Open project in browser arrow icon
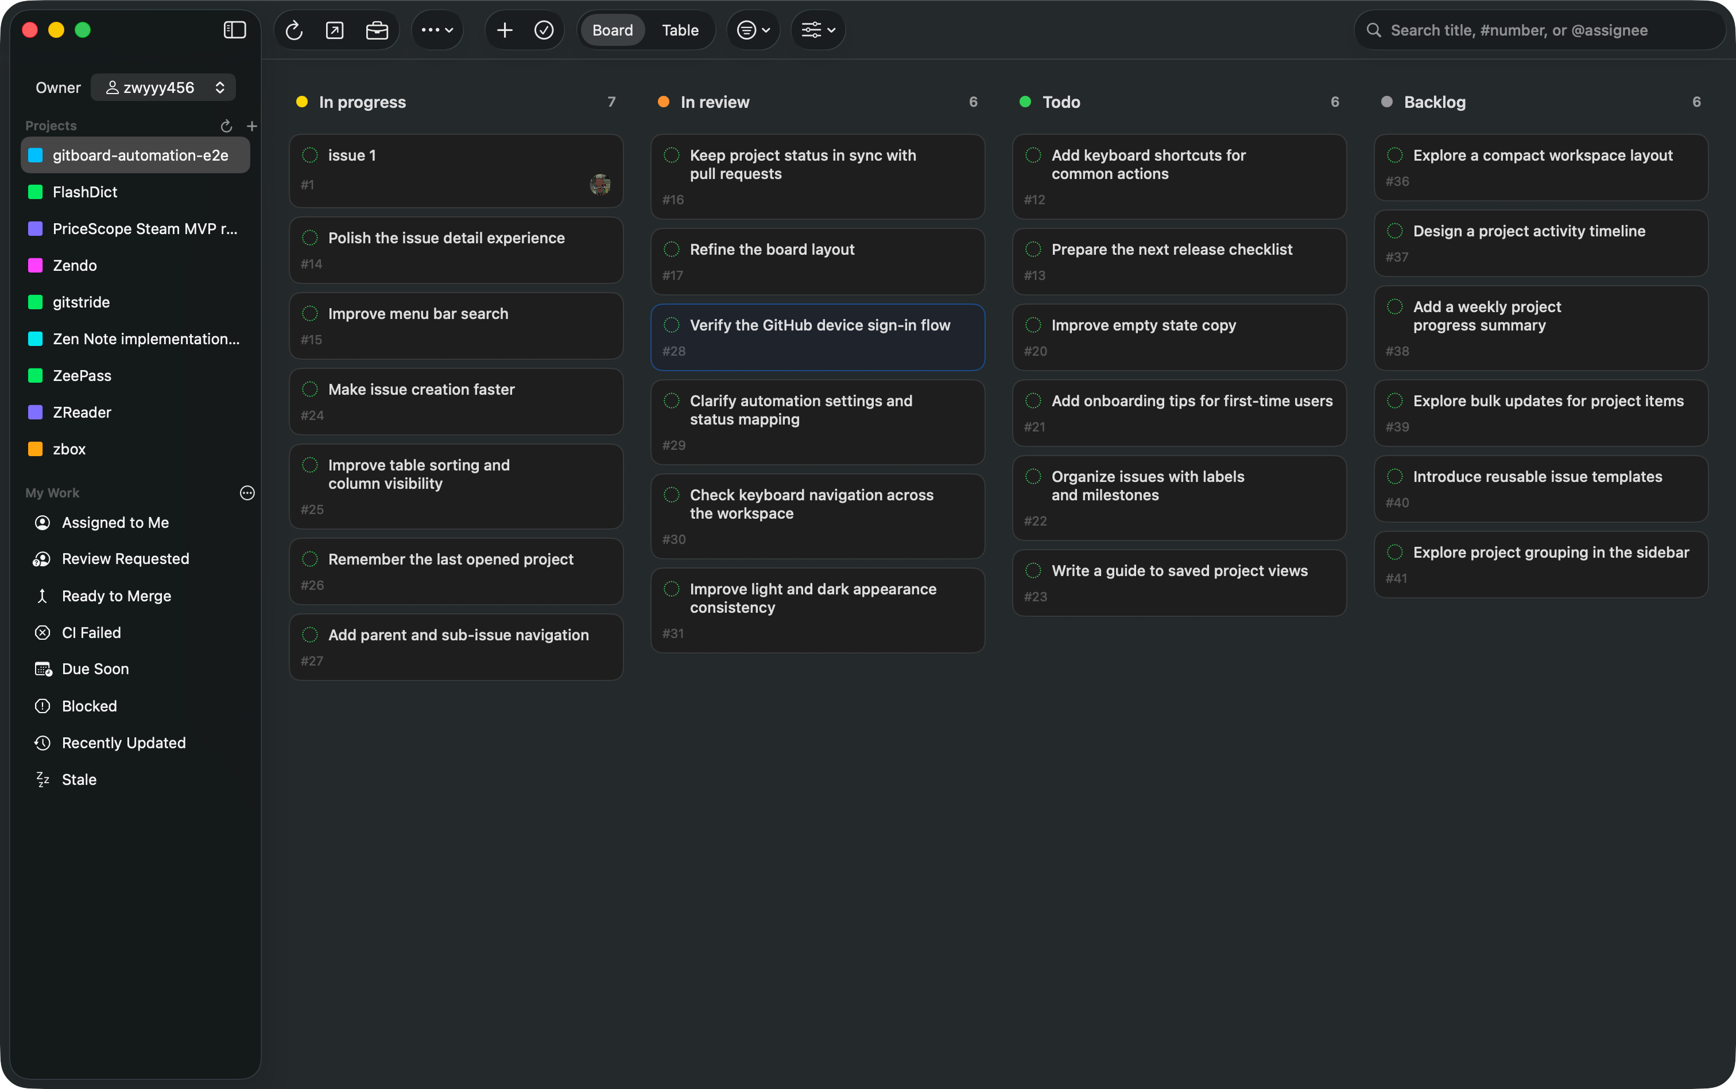The width and height of the screenshot is (1736, 1089). coord(334,30)
